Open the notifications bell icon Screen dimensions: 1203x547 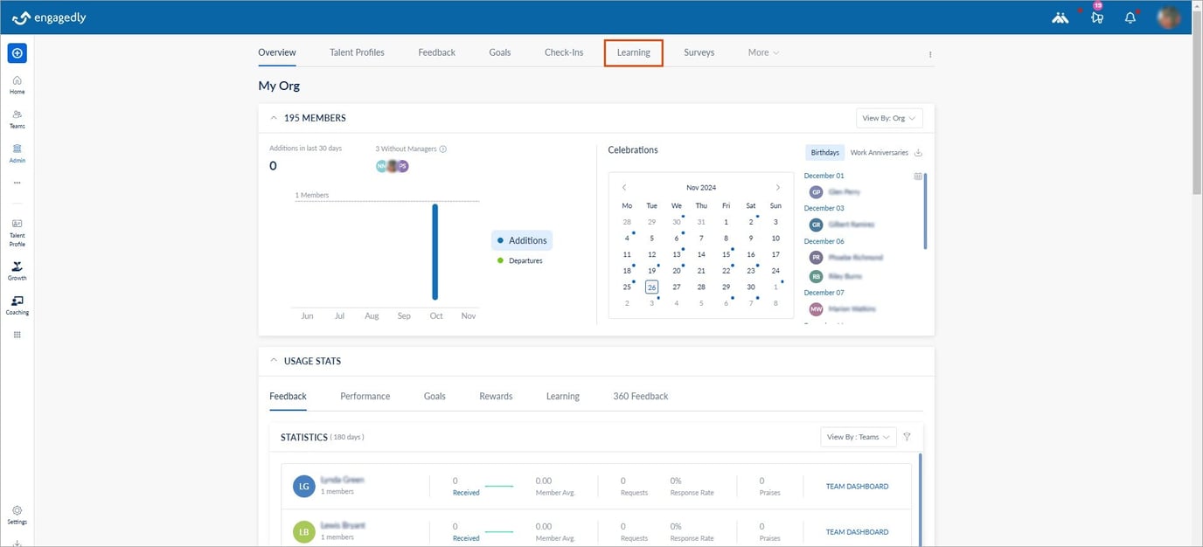(1130, 17)
